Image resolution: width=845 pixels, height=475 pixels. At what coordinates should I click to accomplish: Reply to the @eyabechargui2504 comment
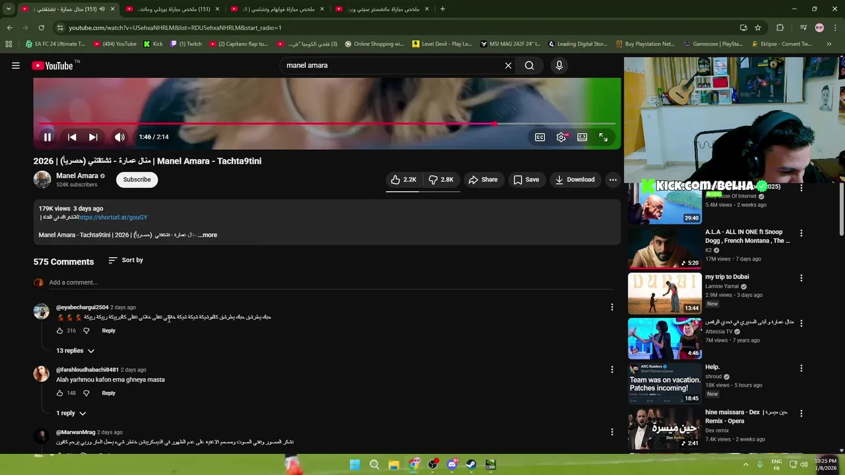click(x=108, y=331)
